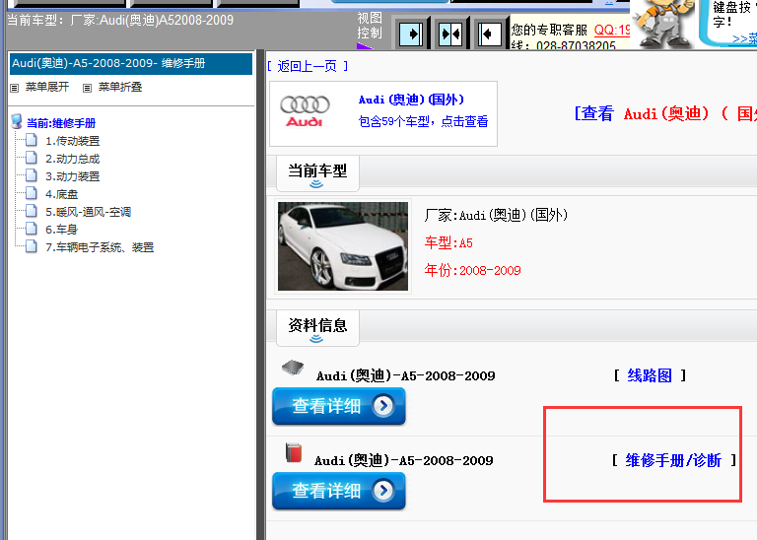Image resolution: width=757 pixels, height=540 pixels.
Task: Click the left-arrow view control icon
Action: pyautogui.click(x=489, y=34)
